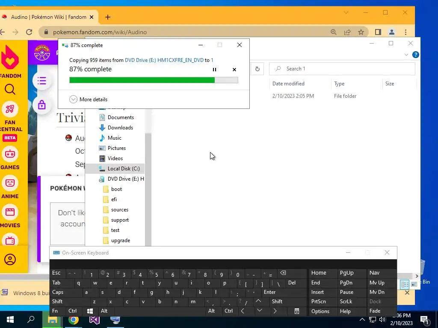This screenshot has width=438, height=328.
Task: Switch Explorer to details view icon
Action: coord(405,284)
